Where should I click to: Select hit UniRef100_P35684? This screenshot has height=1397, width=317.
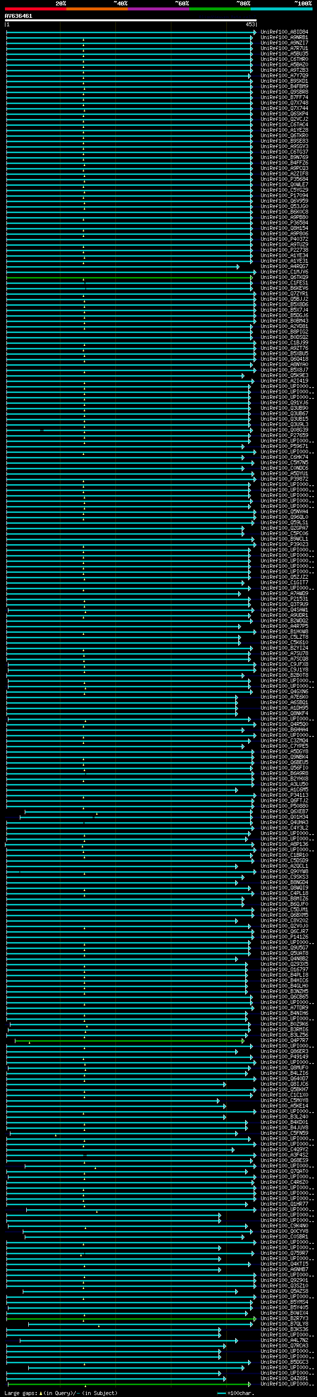click(284, 179)
